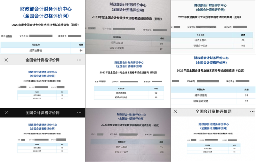
Task: Close the page with the black 全国会计资格评价网 header
Action: (6, 113)
